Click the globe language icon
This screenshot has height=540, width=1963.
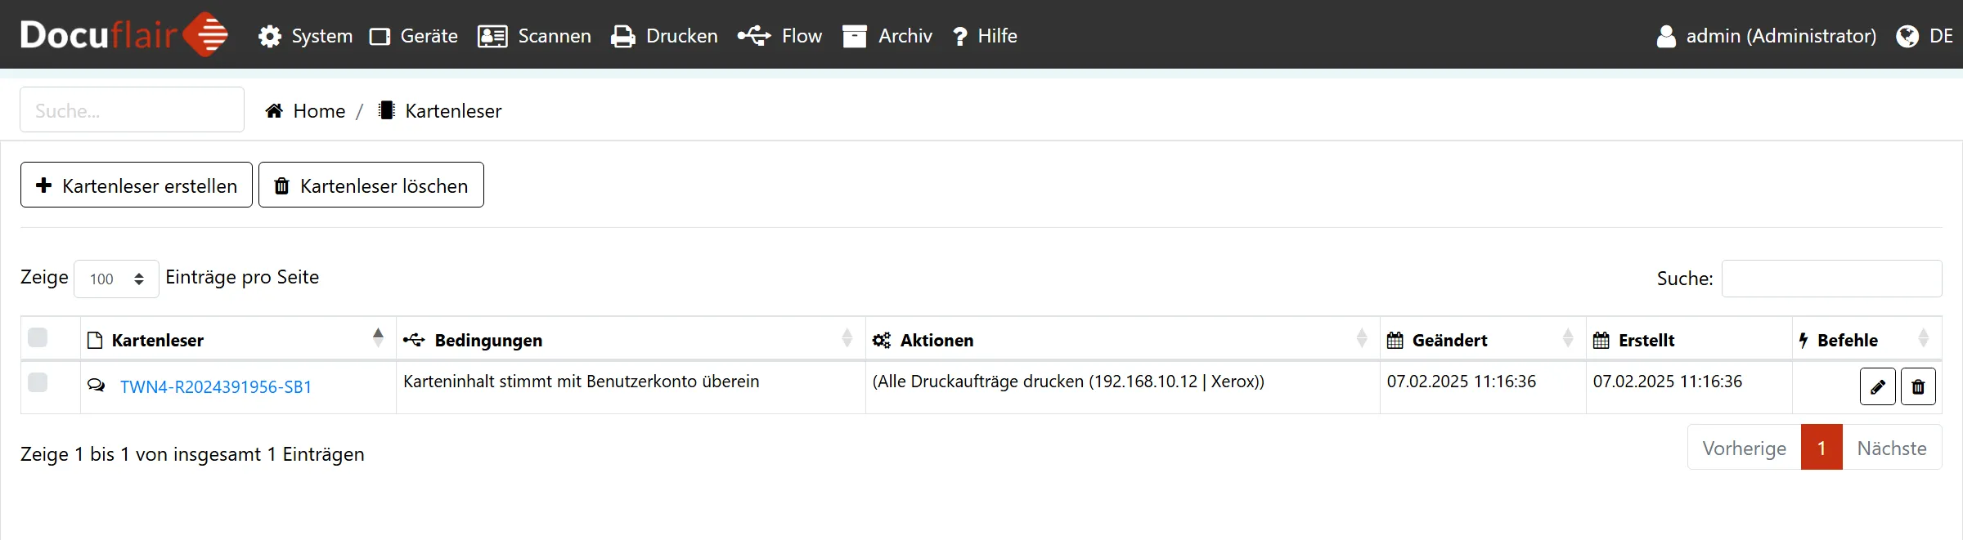[1907, 36]
